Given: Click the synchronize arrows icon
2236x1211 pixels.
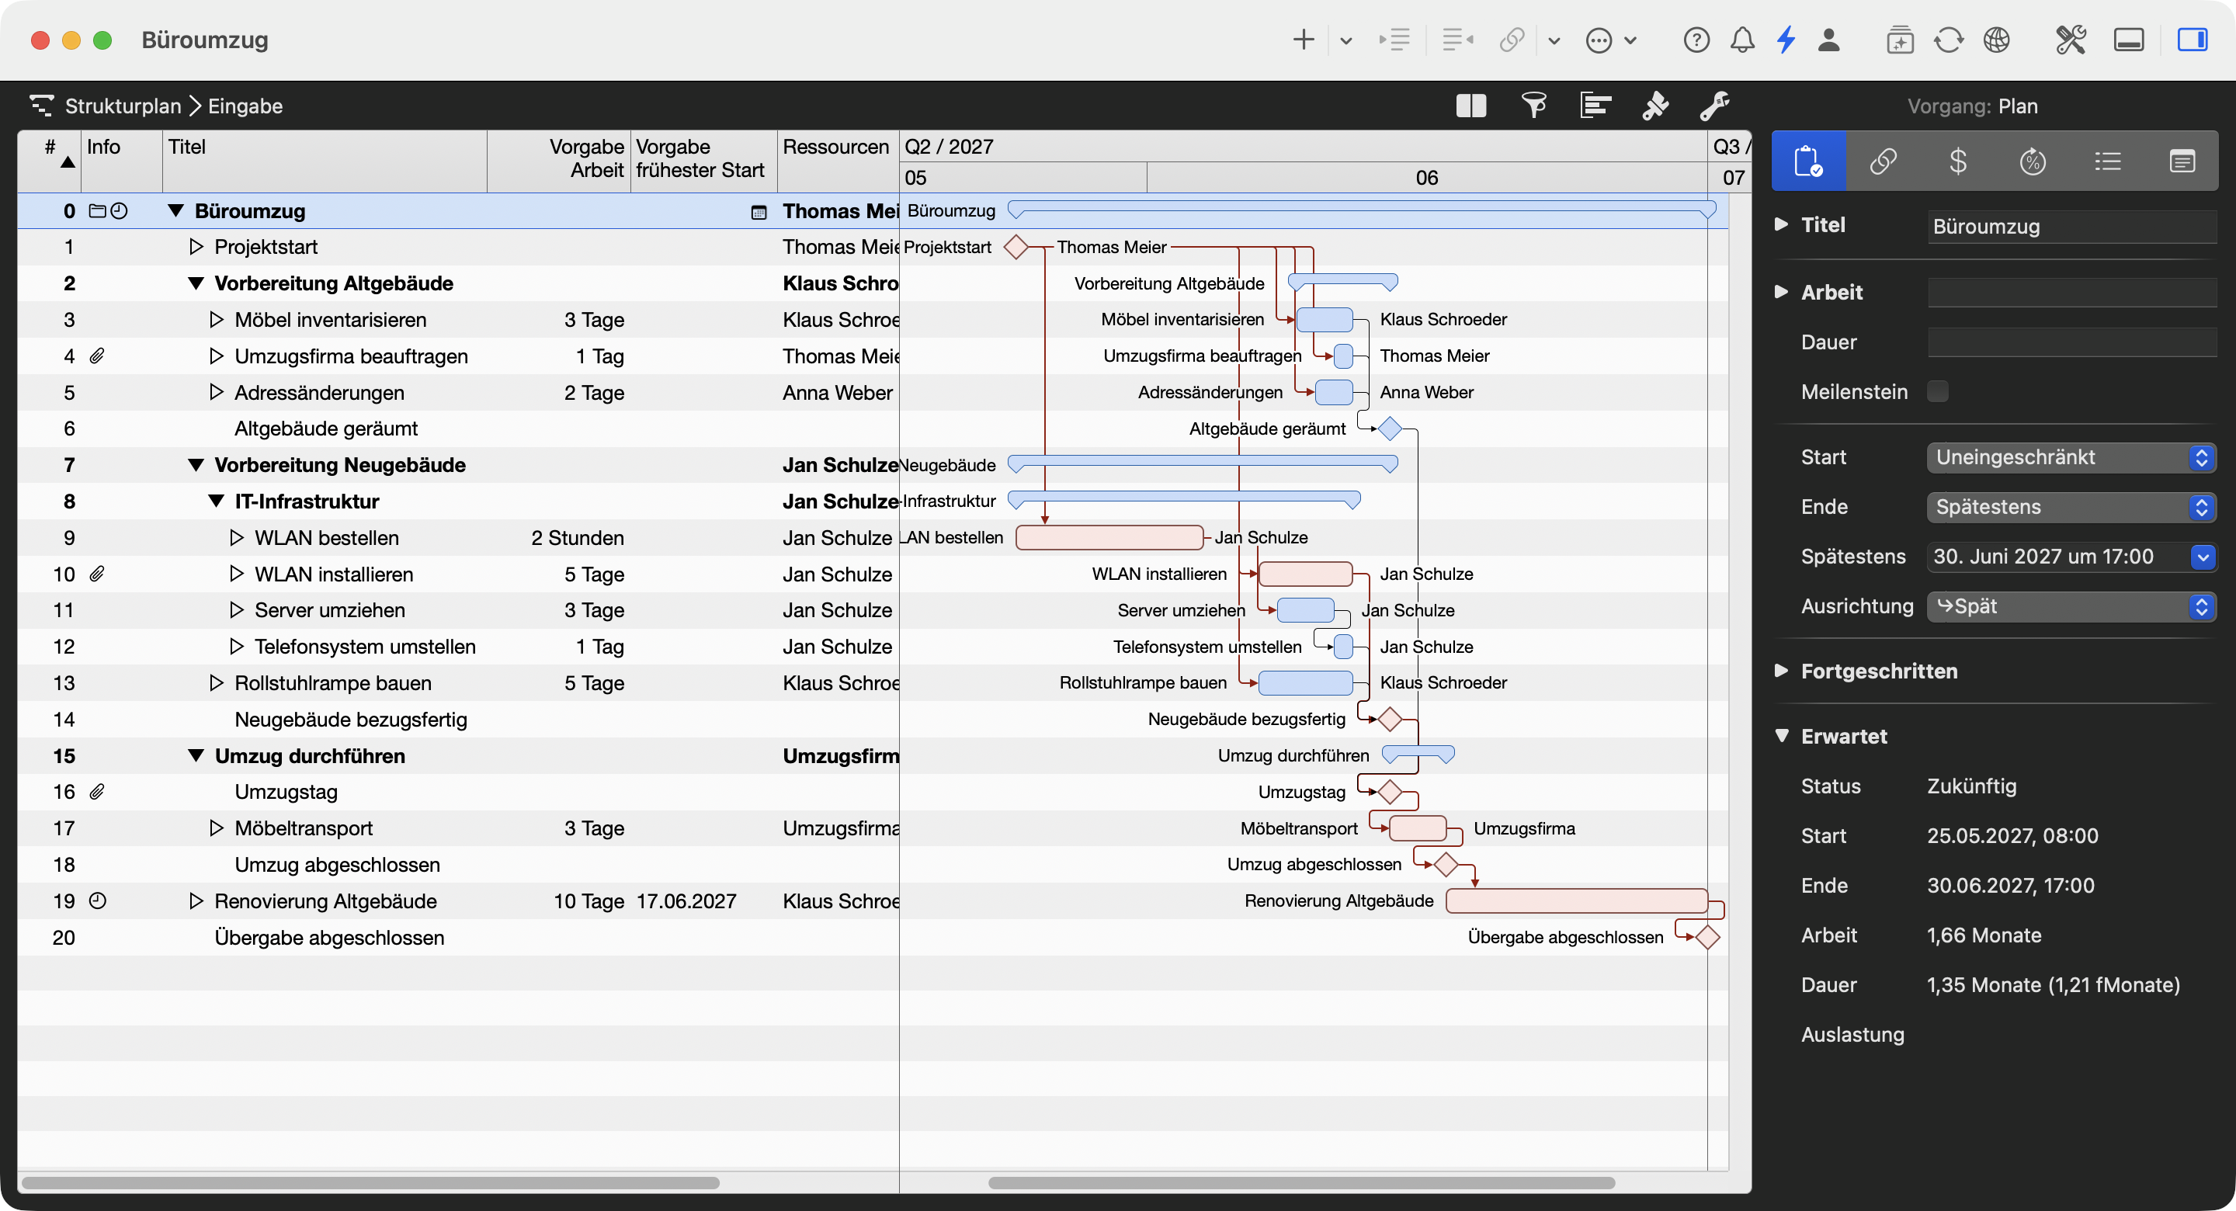Looking at the screenshot, I should pos(1948,40).
